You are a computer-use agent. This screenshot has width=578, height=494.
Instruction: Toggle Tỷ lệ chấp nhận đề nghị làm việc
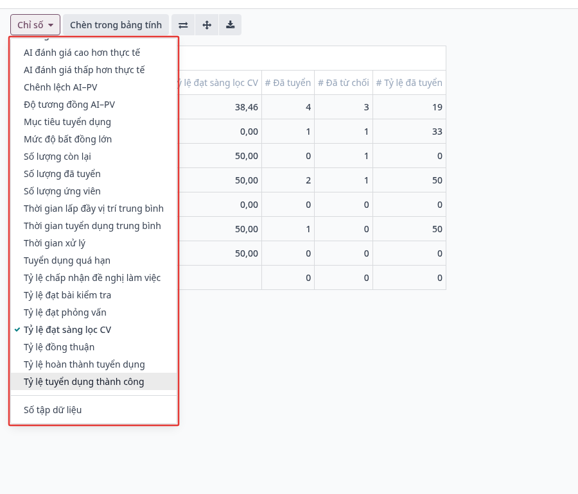tap(94, 278)
